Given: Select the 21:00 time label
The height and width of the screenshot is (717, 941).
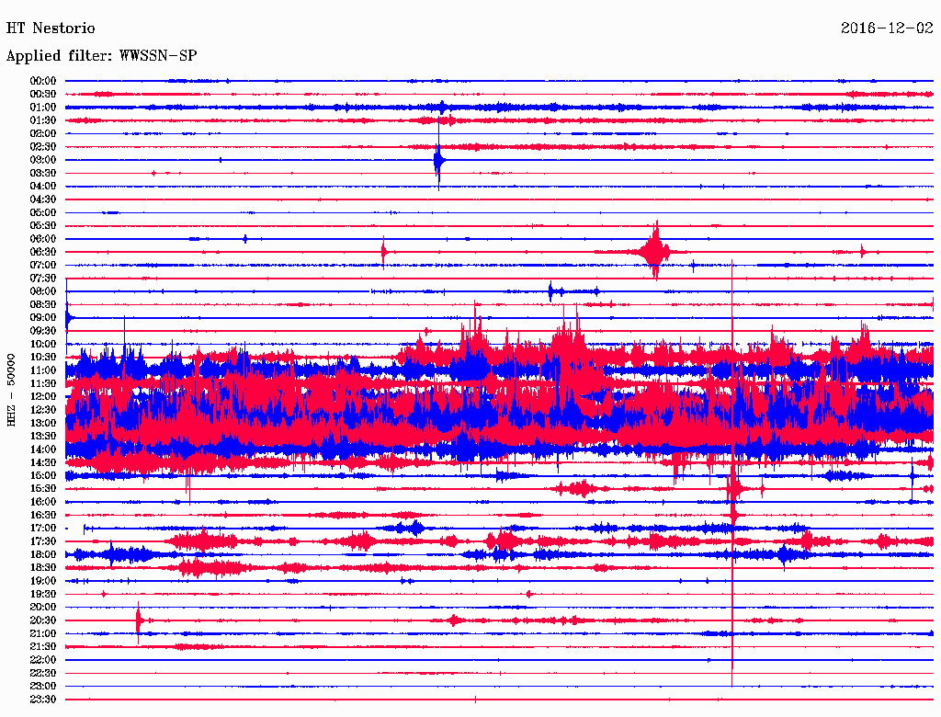Looking at the screenshot, I should 43,633.
